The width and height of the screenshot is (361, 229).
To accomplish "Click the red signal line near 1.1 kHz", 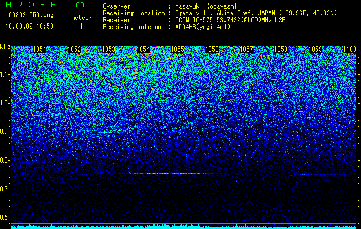I will click(173, 72).
